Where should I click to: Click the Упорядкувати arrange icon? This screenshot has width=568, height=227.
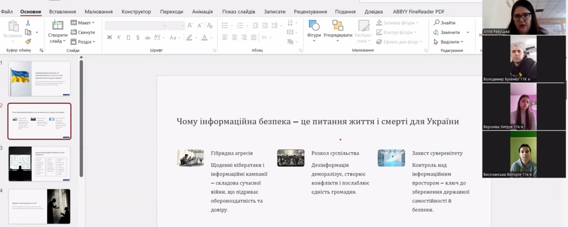[337, 25]
